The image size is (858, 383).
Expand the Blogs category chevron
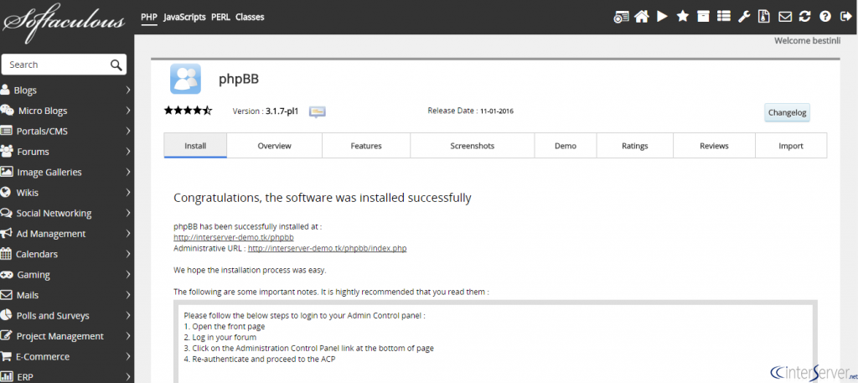tap(127, 90)
